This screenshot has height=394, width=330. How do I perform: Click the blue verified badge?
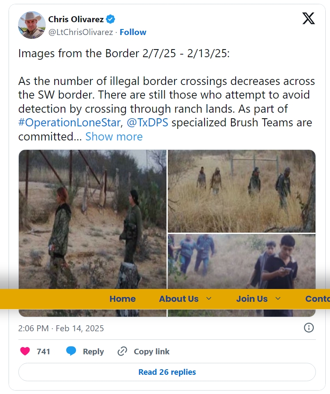(111, 19)
